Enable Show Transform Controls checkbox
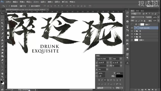The height and width of the screenshot is (91, 161). coord(29,6)
